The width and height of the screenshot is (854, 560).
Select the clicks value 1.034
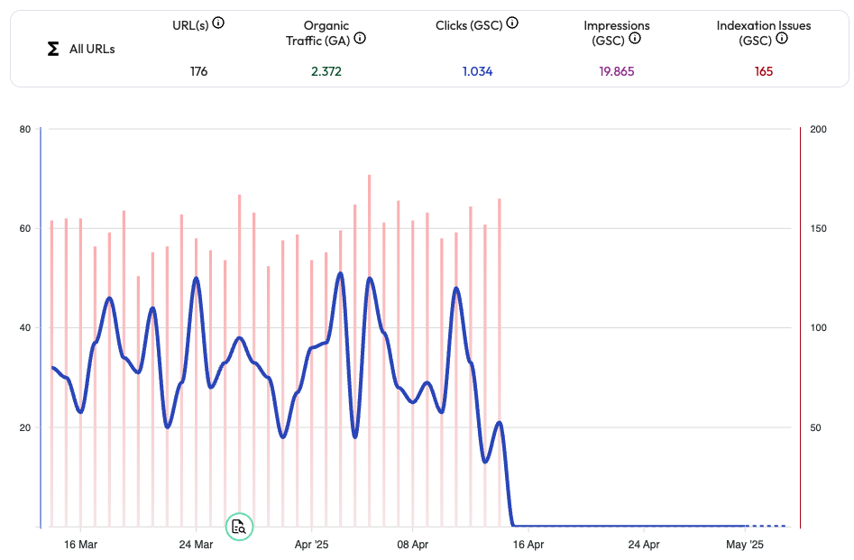point(477,71)
